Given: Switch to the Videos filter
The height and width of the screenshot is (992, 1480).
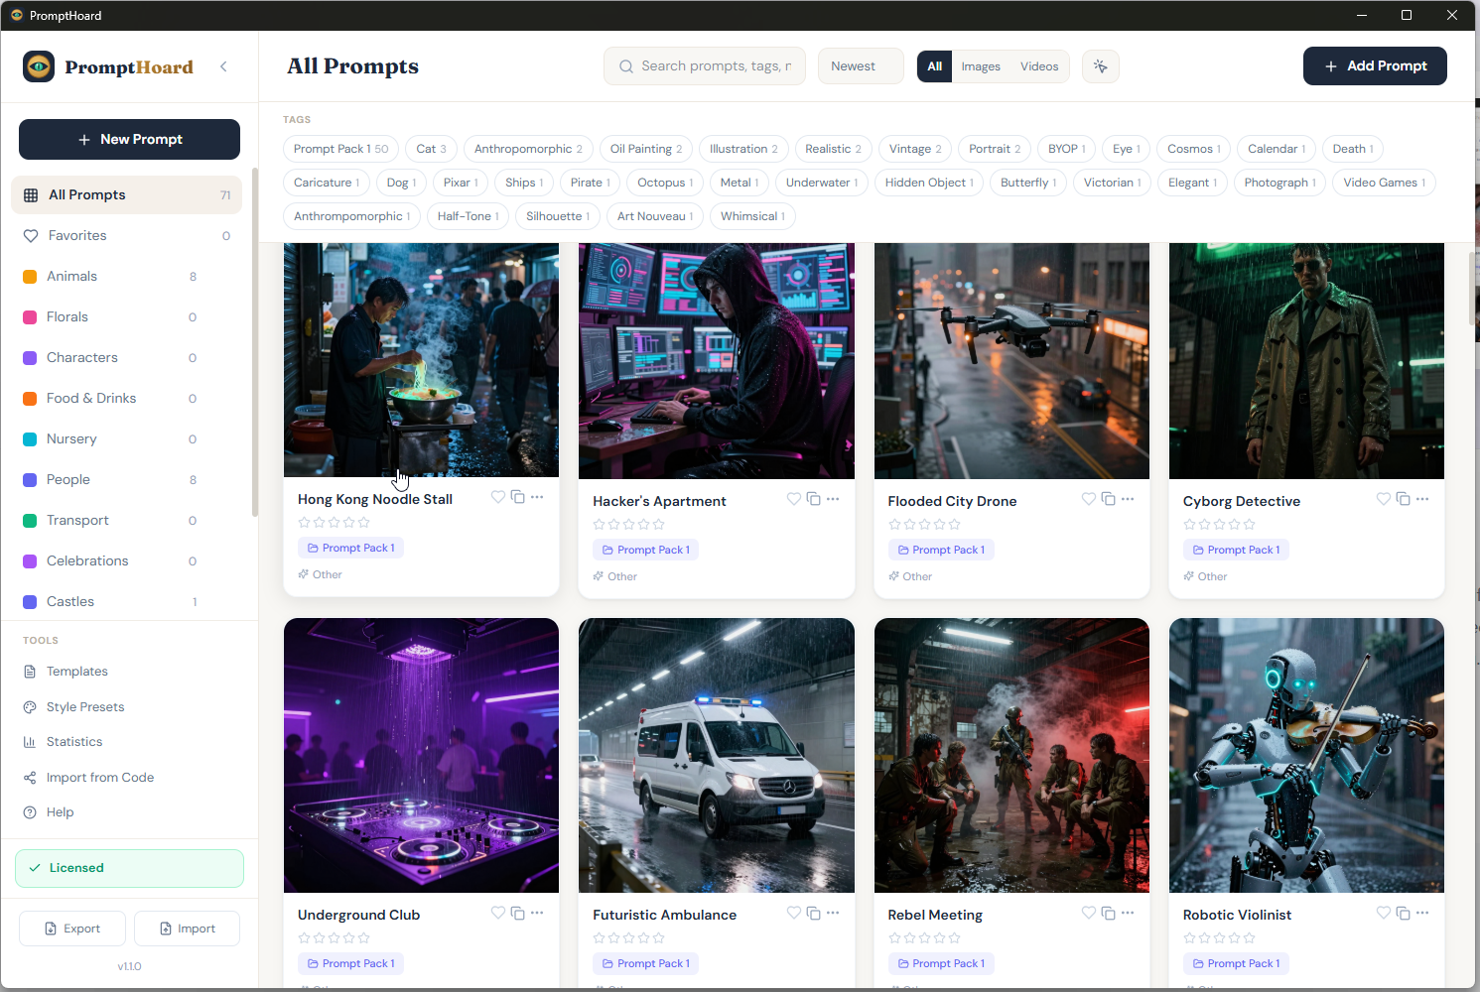Looking at the screenshot, I should [x=1039, y=66].
